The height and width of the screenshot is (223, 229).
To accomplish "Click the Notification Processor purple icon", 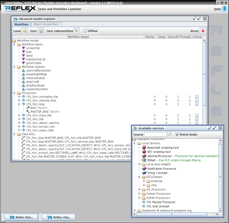I will (x=144, y=168).
